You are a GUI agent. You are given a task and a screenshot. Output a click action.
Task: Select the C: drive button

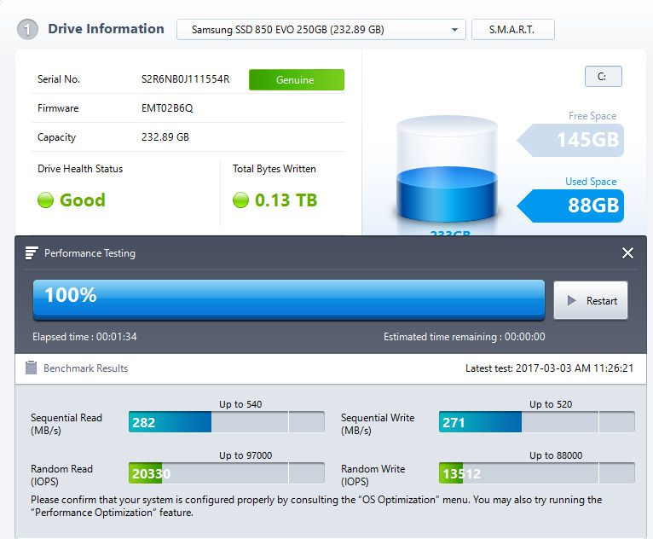[603, 76]
